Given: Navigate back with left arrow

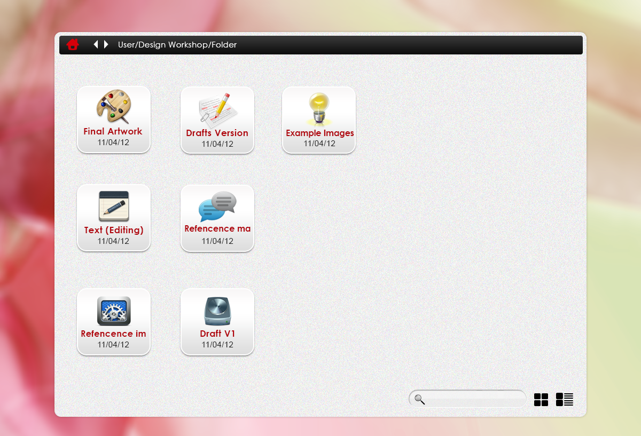Looking at the screenshot, I should pos(96,44).
